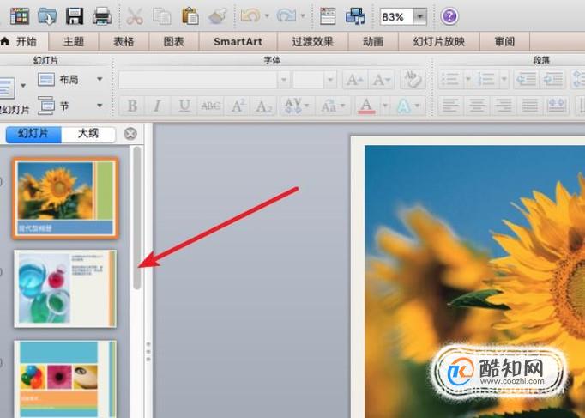Select the sunflower slide thumbnail
585x418 pixels.
[x=66, y=198]
